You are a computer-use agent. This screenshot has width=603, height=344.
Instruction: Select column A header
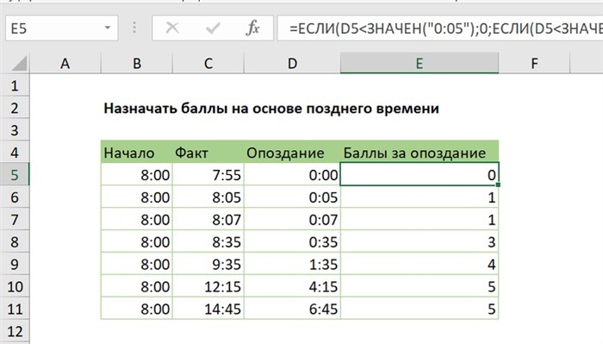point(65,64)
